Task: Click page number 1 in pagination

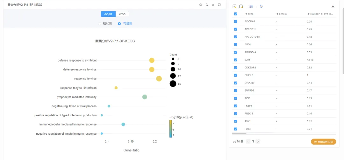Action: [253, 141]
